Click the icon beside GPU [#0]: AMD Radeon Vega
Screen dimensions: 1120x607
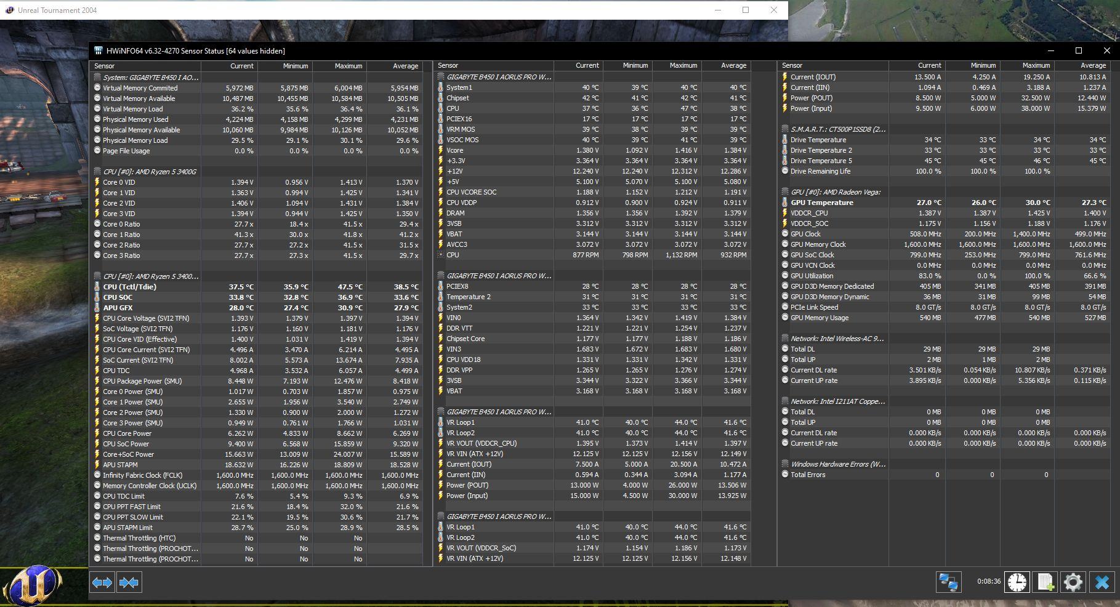click(x=785, y=192)
